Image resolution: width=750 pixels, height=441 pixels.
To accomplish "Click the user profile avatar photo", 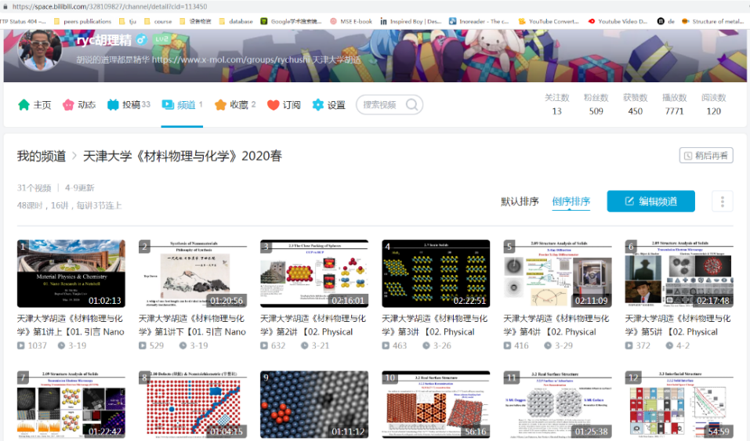I will (40, 50).
